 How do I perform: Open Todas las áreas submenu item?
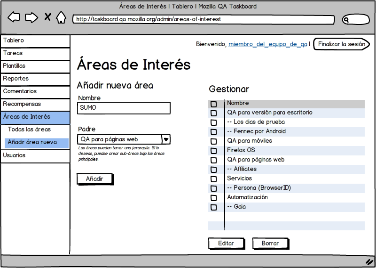click(x=29, y=130)
